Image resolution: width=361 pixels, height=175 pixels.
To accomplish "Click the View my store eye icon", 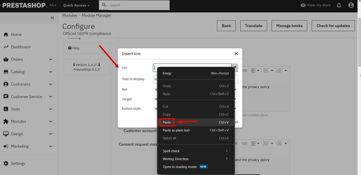I will (303, 5).
